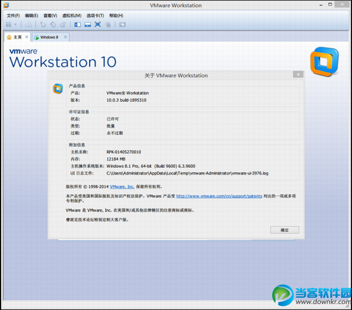Click the VMware icon in About dialog
This screenshot has height=310, width=352.
coord(58,89)
